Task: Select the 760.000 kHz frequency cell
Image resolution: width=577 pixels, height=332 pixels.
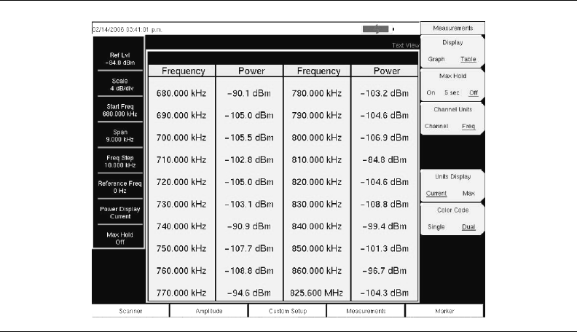Action: [181, 271]
